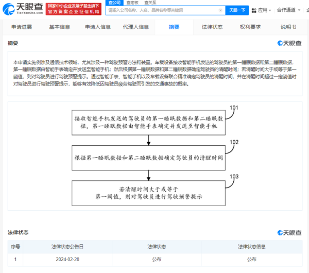Open the 权利要求 tab
Image resolution: width=309 pixels, height=273 pixels.
pos(250,27)
